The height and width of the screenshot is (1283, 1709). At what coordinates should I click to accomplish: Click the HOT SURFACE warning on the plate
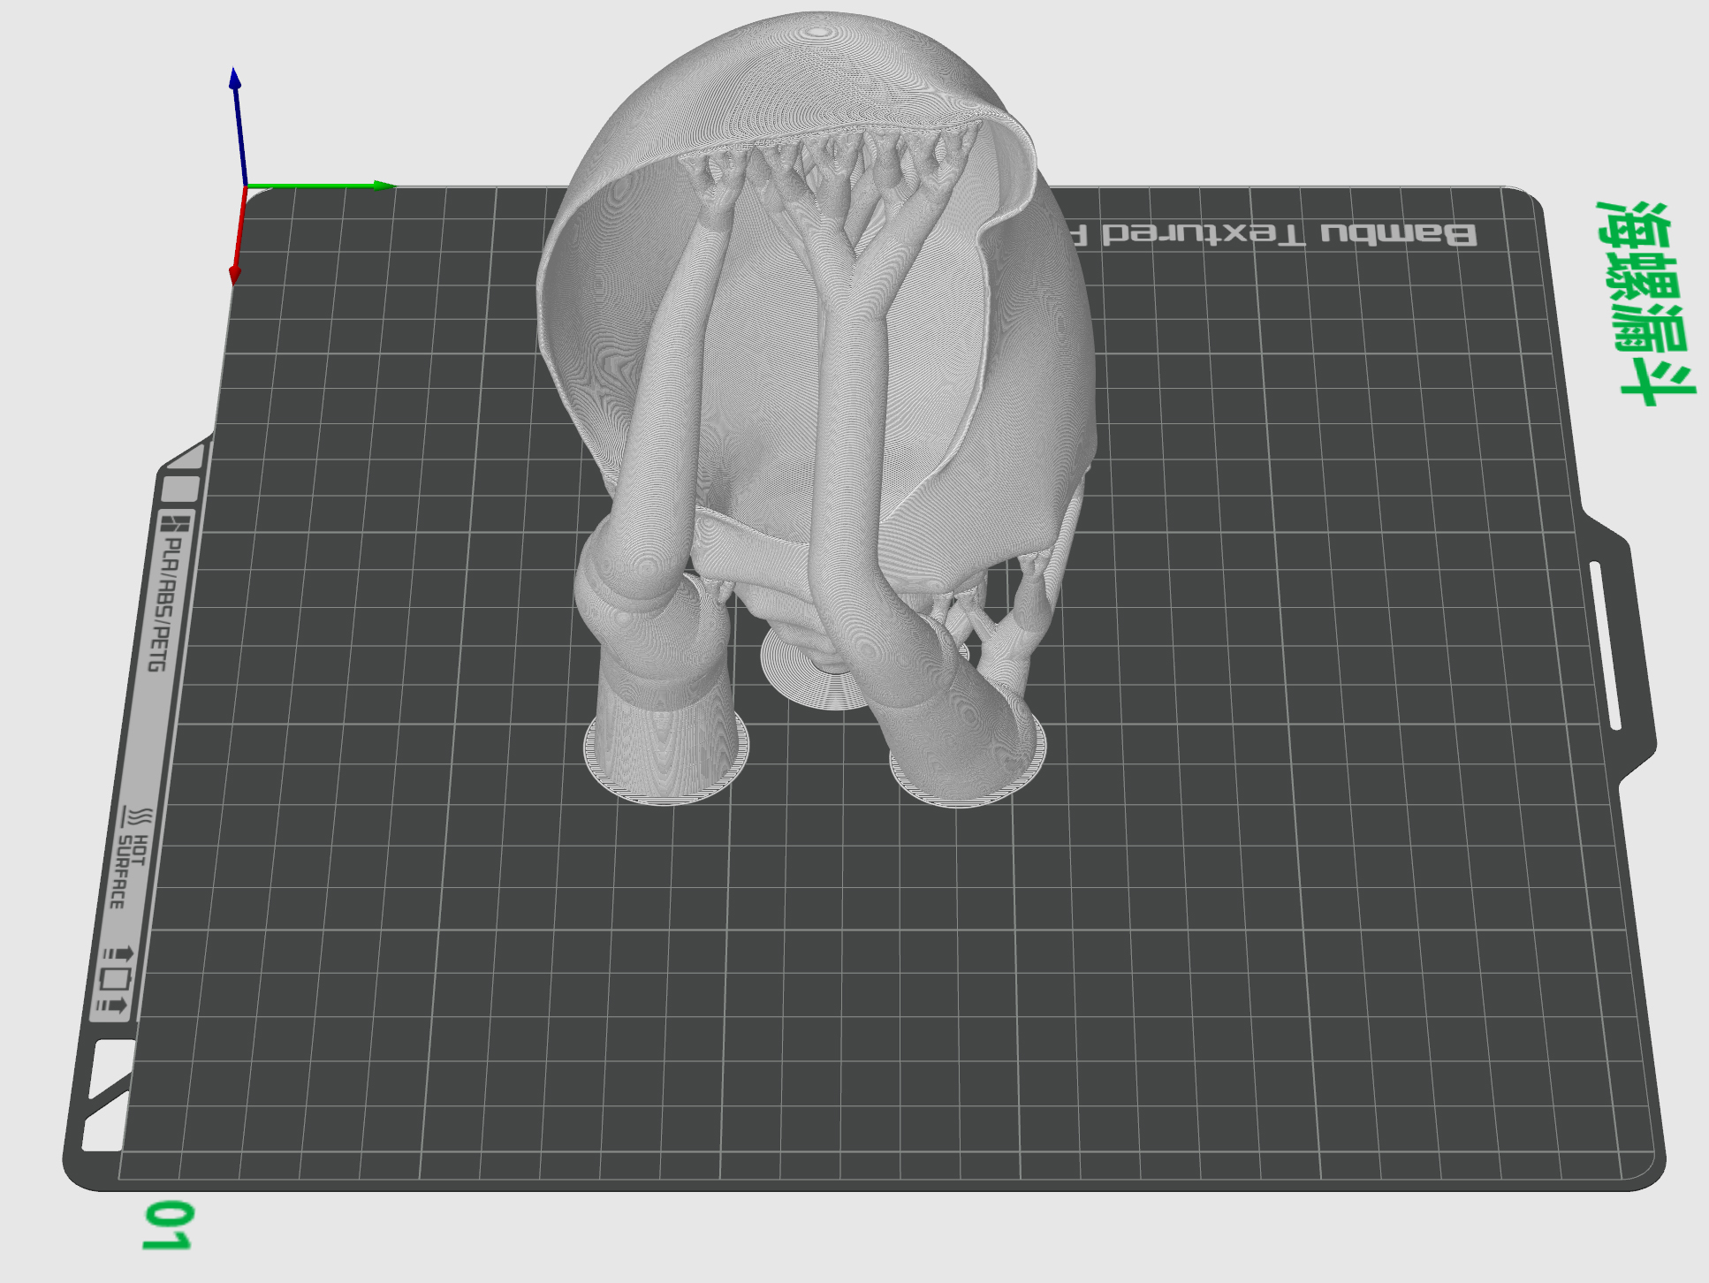pyautogui.click(x=133, y=857)
